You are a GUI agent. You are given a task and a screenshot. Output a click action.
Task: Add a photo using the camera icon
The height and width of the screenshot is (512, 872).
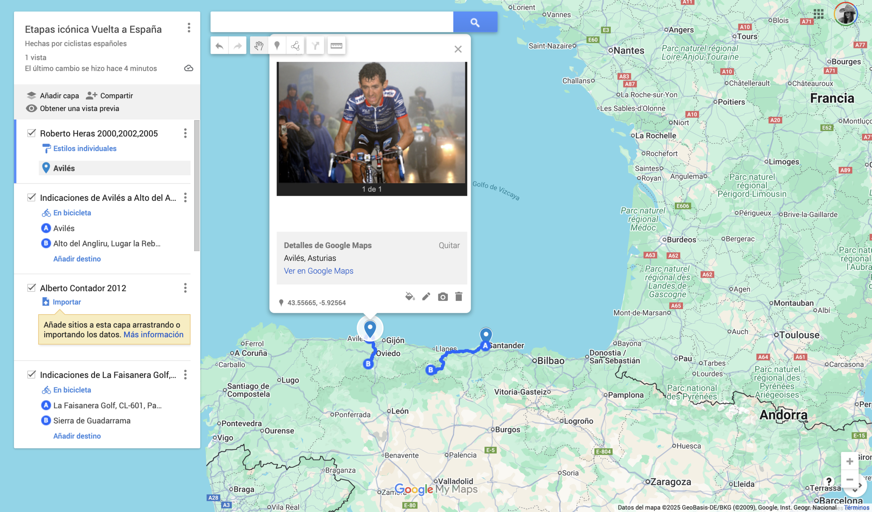(443, 297)
